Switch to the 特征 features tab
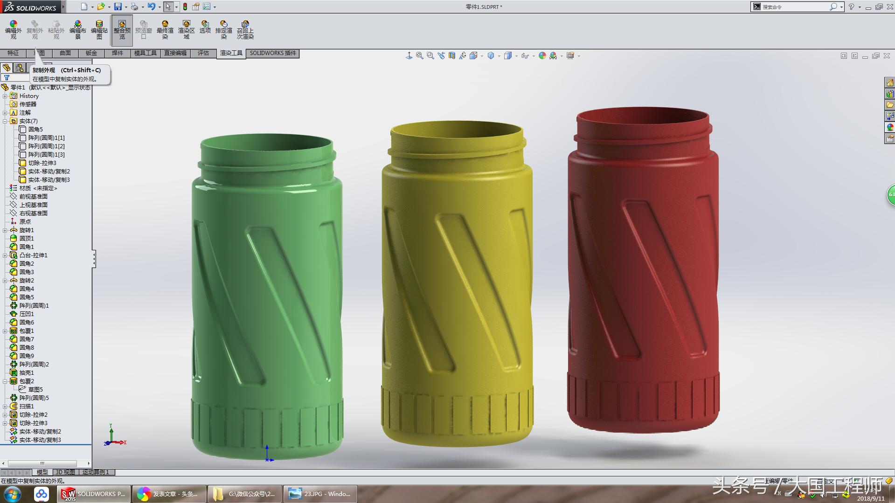 pos(13,53)
